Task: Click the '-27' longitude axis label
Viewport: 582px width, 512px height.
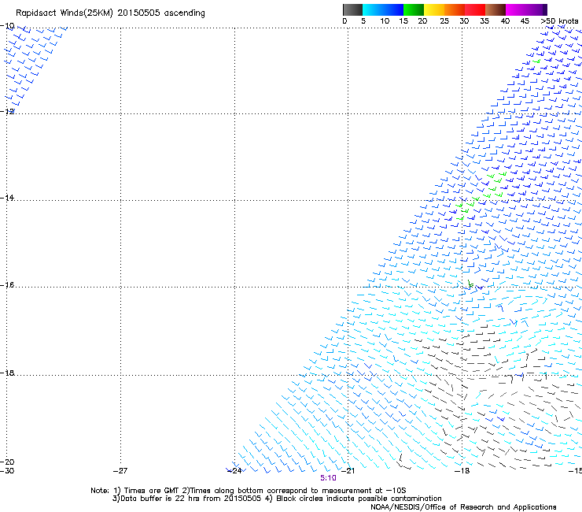Action: click(x=120, y=471)
